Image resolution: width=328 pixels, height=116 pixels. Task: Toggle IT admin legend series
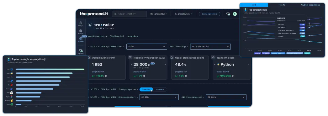click(266, 53)
